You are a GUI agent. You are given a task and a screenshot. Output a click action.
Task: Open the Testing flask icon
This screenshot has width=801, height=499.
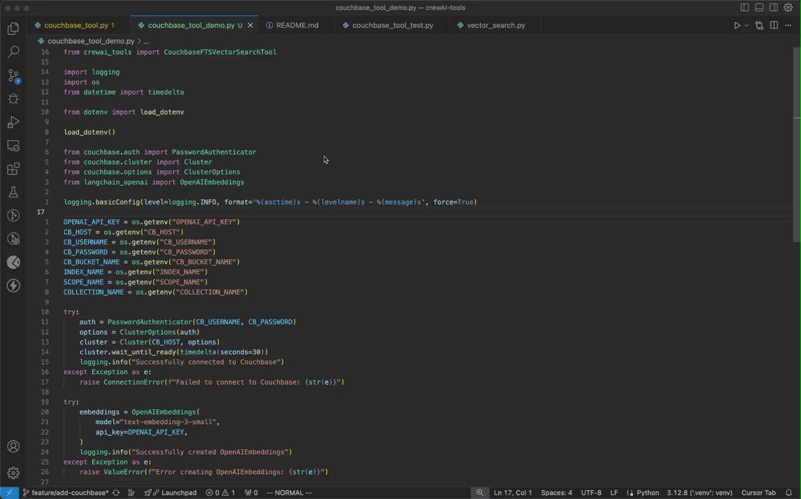[12, 193]
